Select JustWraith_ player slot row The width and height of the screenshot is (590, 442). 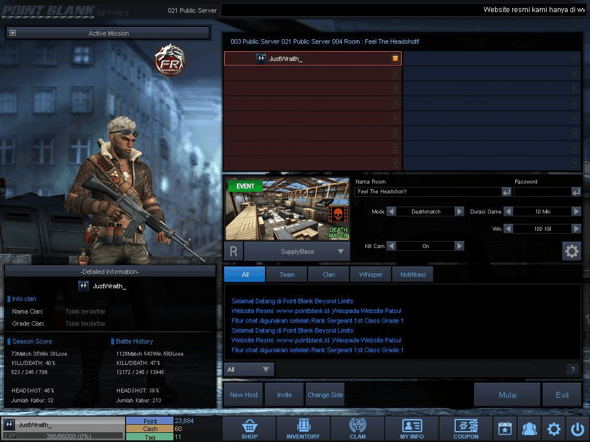coord(313,58)
